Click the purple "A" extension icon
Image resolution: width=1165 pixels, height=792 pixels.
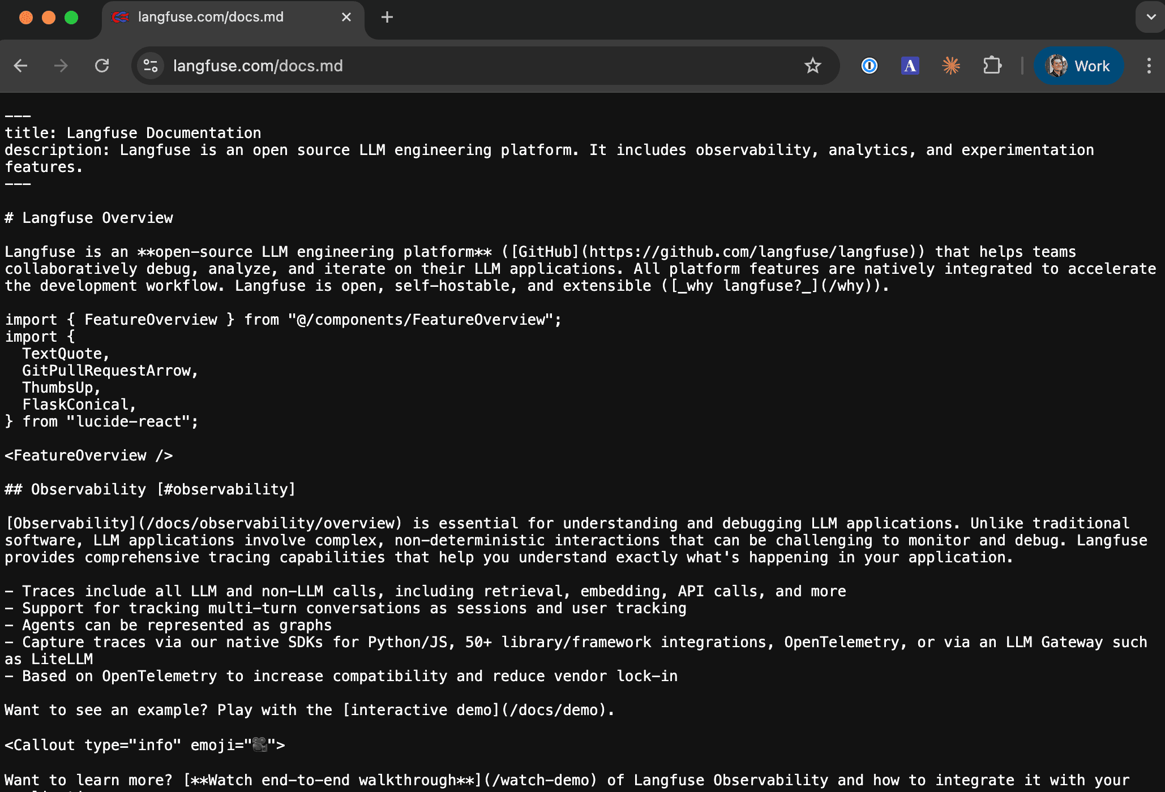(x=910, y=66)
